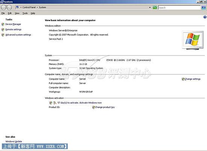
Task: Click the 'Computer description:' label
Action: point(59,88)
